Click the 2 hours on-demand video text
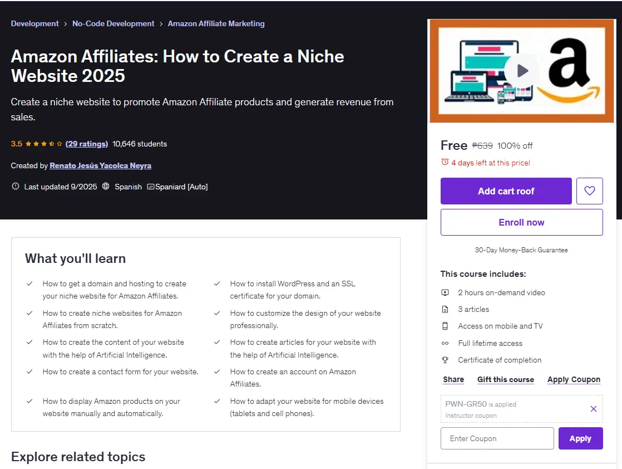Screen dimensions: 622x469 point(501,292)
